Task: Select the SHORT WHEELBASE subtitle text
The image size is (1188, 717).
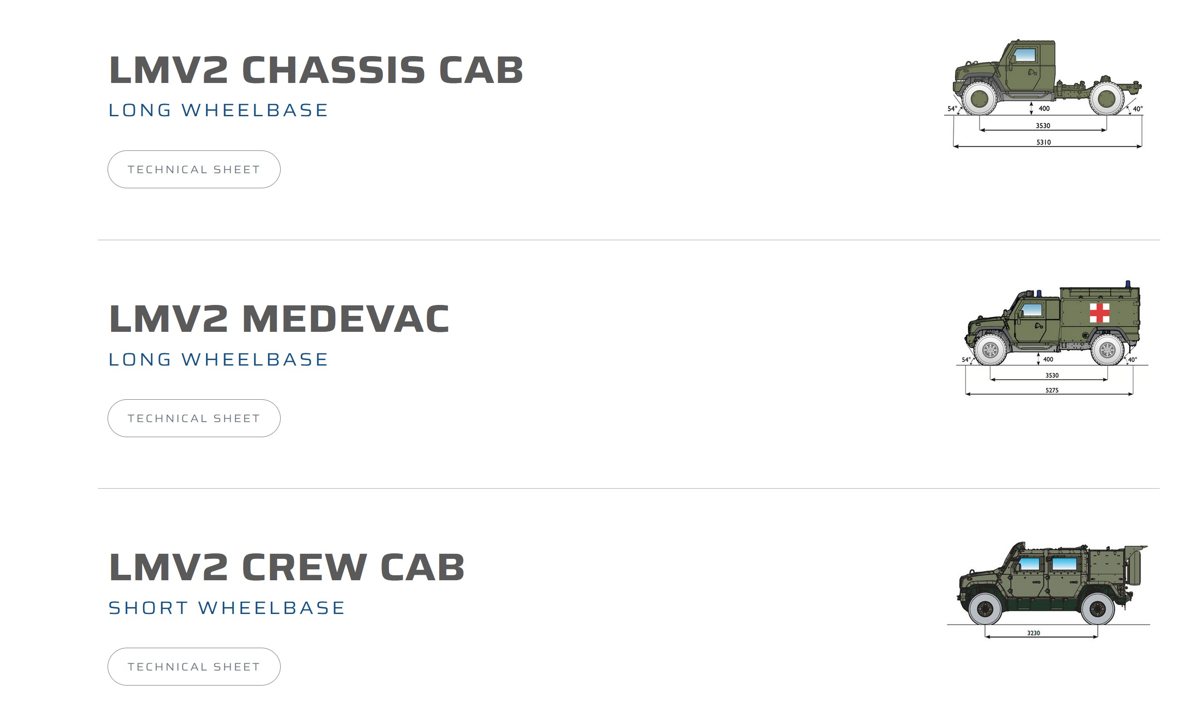Action: click(226, 608)
